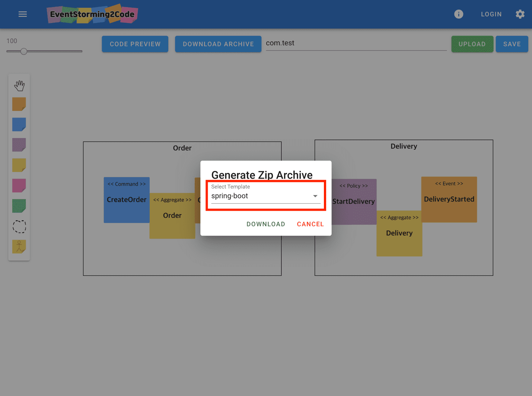Pick the pink sticky note tool
The image size is (532, 396).
click(19, 185)
